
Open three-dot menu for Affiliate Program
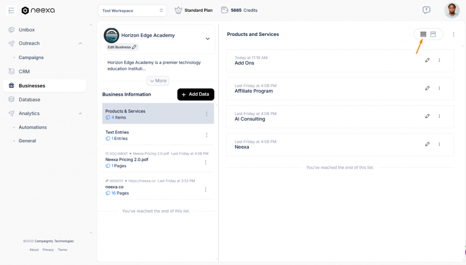[x=439, y=88]
